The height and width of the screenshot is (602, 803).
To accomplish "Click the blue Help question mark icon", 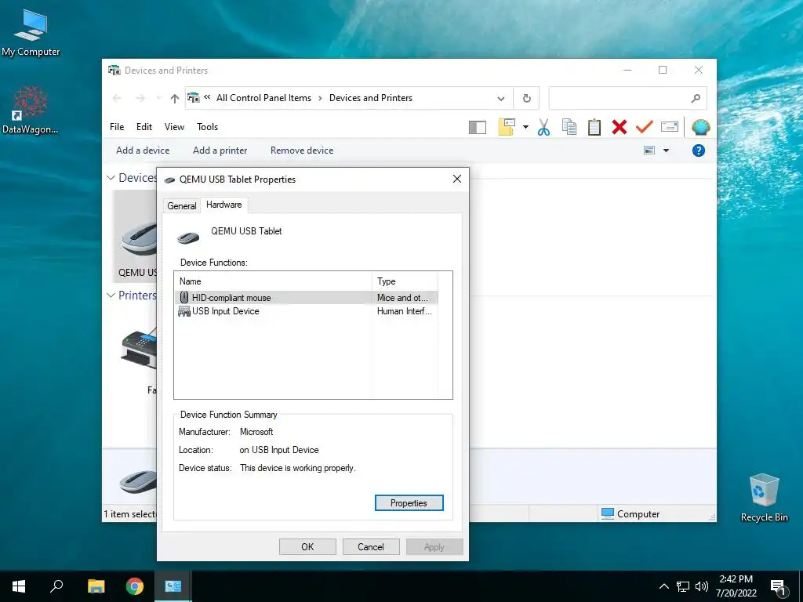I will point(699,150).
